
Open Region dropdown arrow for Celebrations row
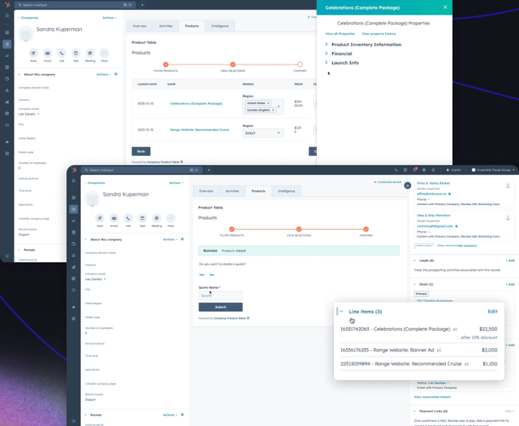pos(279,107)
